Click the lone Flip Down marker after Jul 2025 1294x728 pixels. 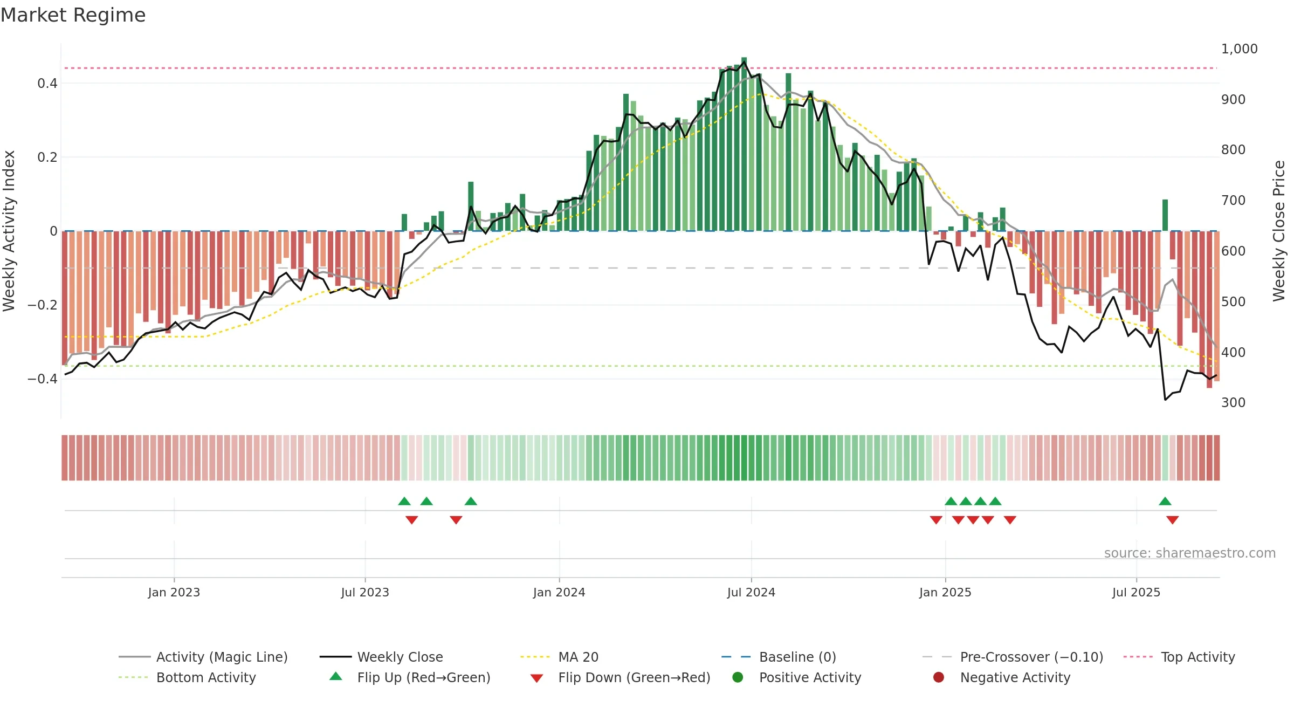[1173, 520]
